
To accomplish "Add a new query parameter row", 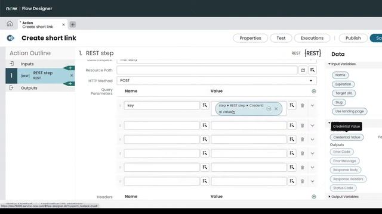I will 314,91.
